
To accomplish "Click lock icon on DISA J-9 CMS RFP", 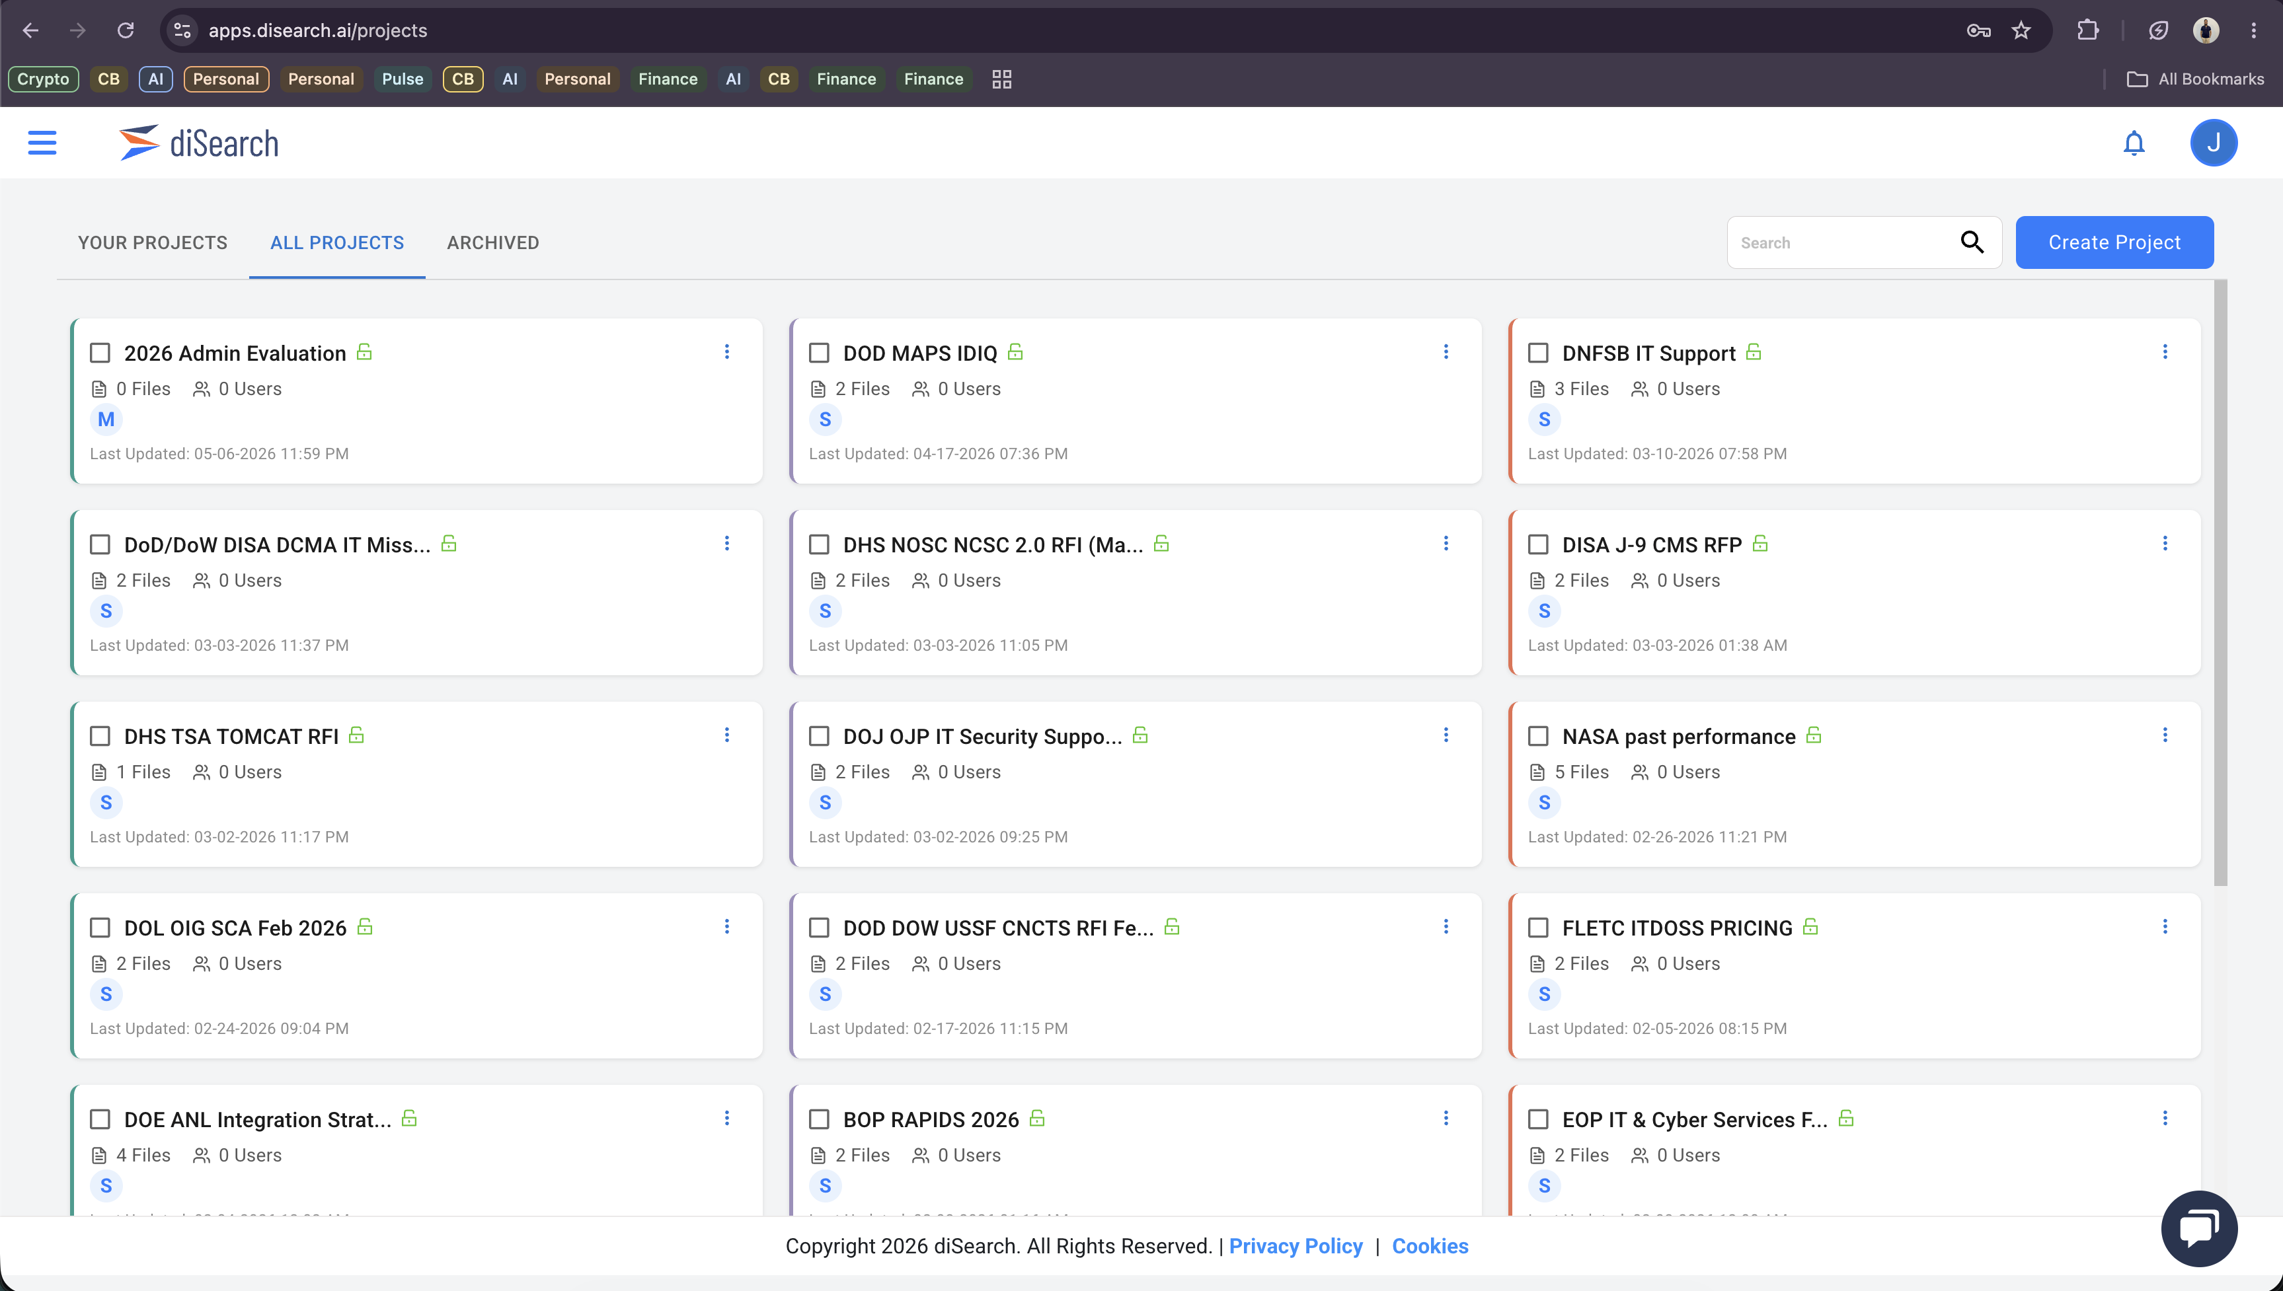I will 1760,544.
